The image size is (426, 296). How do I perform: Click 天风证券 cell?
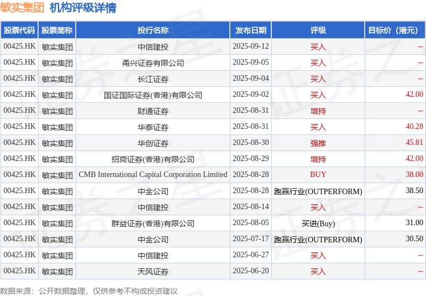click(153, 272)
